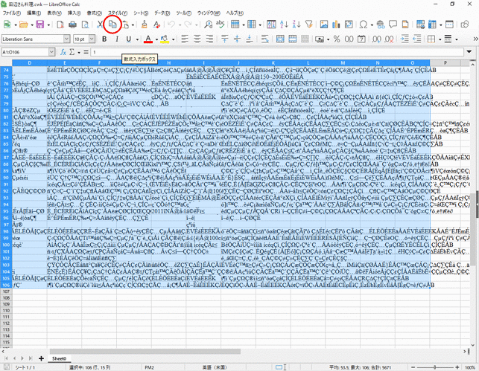Click the Insert Image icon

click(x=324, y=25)
